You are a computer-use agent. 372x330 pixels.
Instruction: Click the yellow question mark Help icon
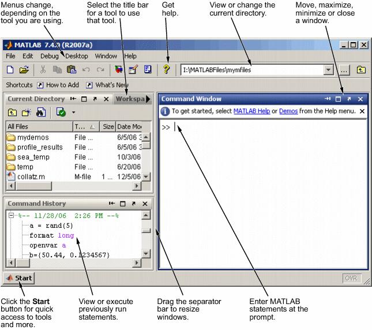[x=167, y=69]
